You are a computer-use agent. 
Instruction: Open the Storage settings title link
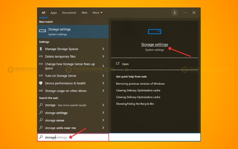click(154, 45)
